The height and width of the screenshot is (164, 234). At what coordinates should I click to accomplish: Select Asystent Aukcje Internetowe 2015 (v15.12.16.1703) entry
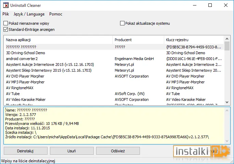pos(50,65)
